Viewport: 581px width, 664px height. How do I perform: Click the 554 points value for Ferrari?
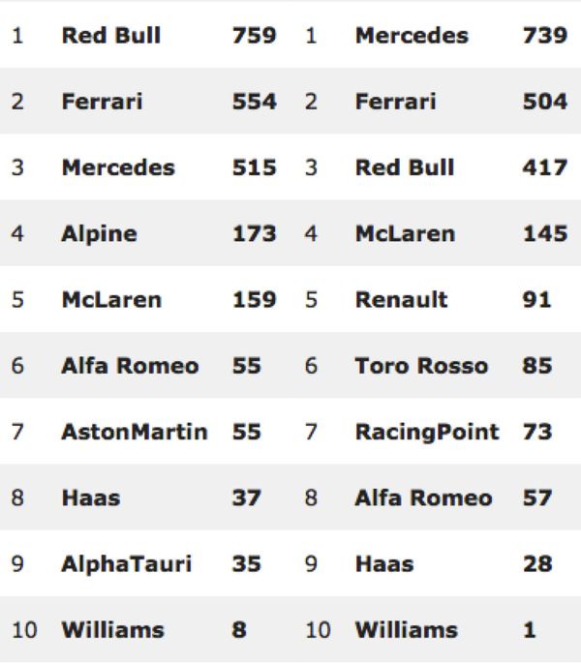click(254, 102)
